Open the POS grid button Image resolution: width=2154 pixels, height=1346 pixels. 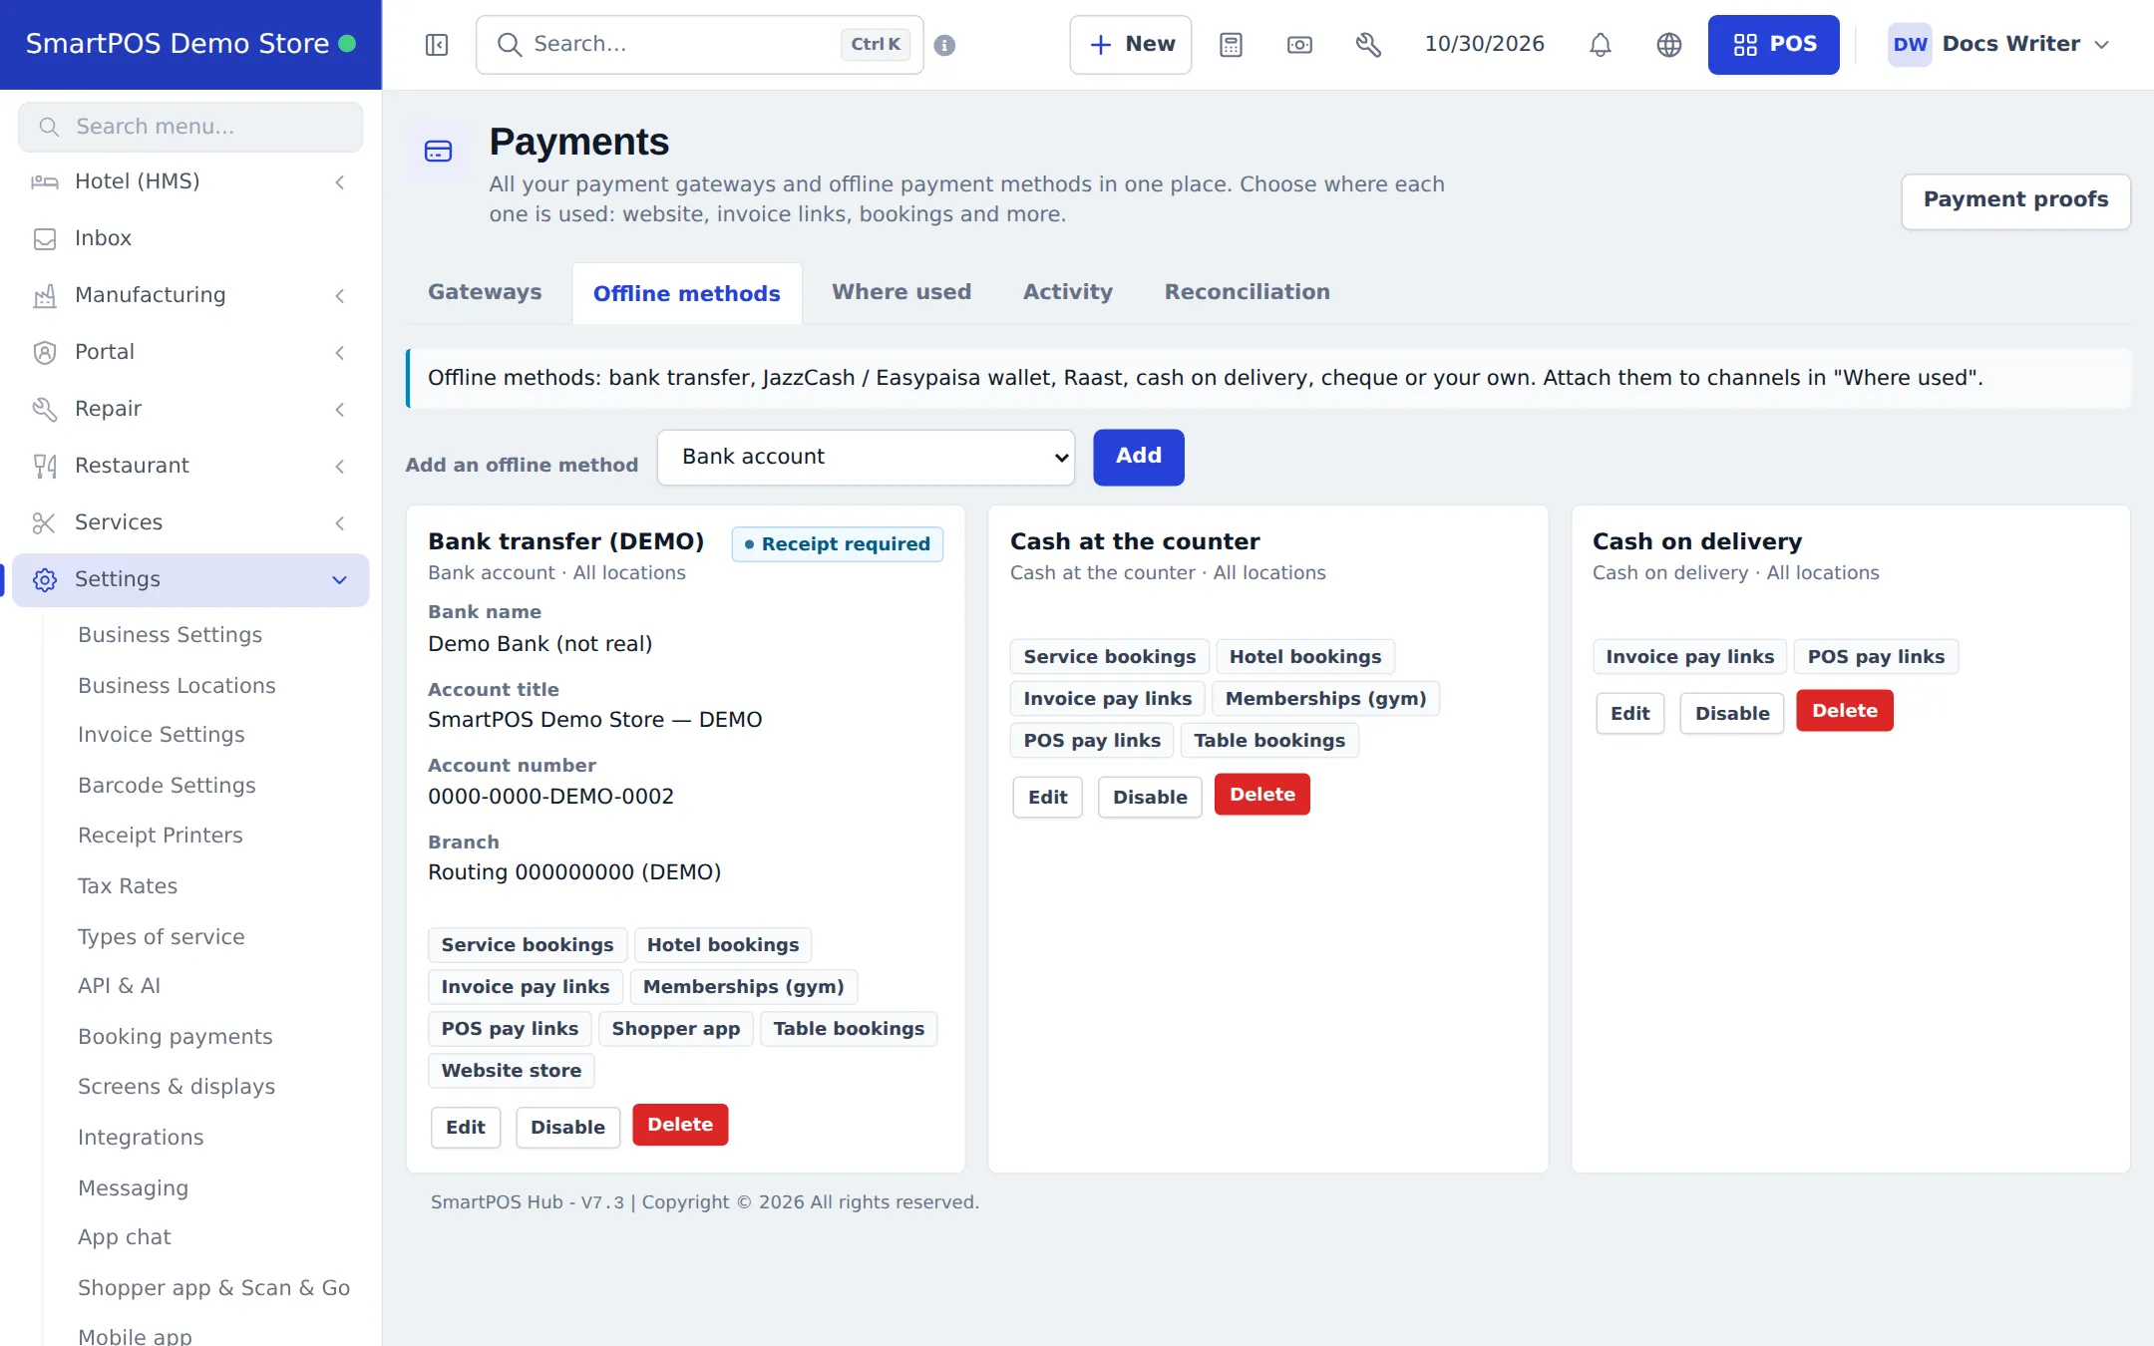click(x=1773, y=45)
